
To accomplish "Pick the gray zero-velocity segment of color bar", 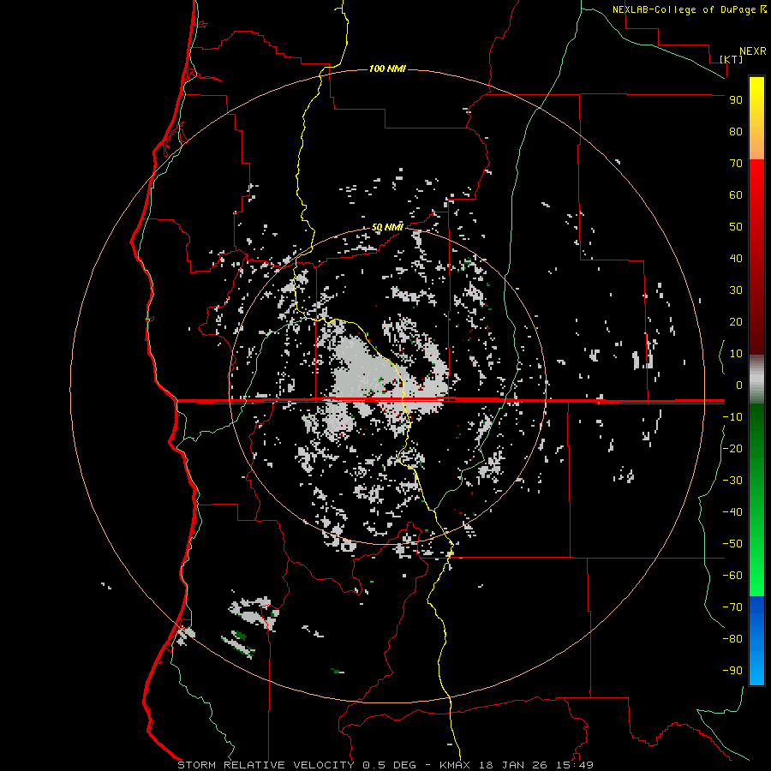I will [x=756, y=380].
